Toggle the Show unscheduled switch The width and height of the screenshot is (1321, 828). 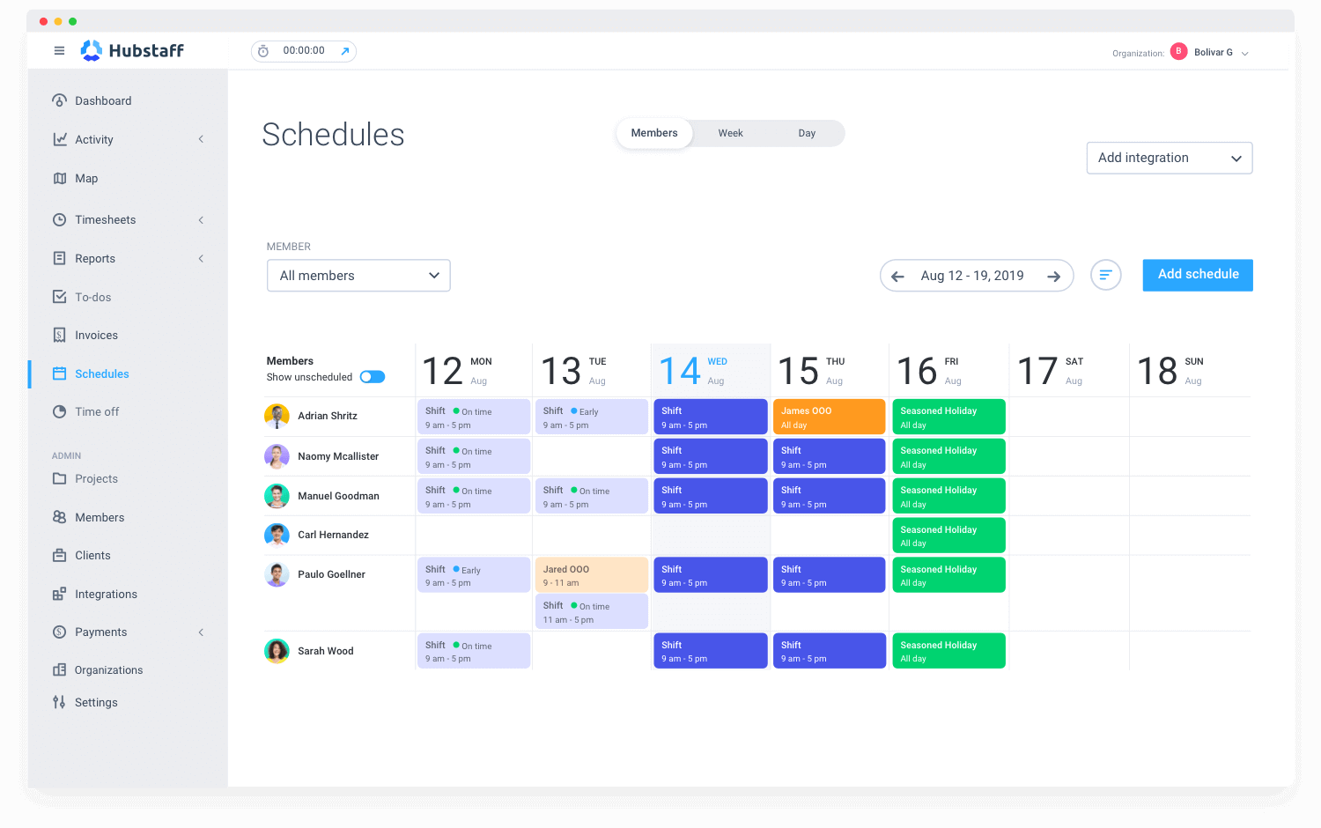[x=373, y=376]
